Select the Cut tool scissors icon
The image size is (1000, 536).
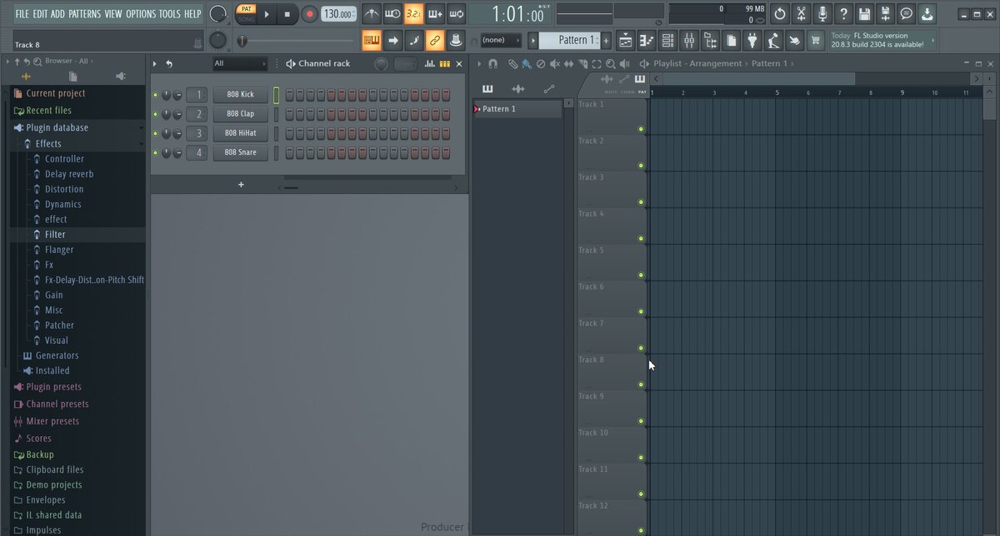coord(801,14)
